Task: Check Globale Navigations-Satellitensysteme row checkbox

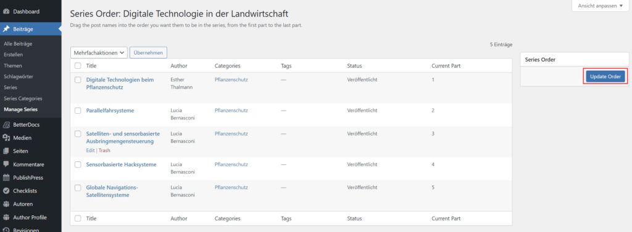Action: pyautogui.click(x=78, y=188)
